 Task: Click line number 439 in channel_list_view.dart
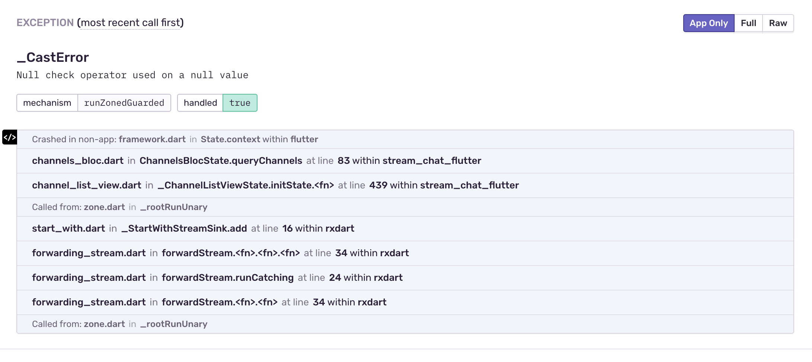point(378,185)
